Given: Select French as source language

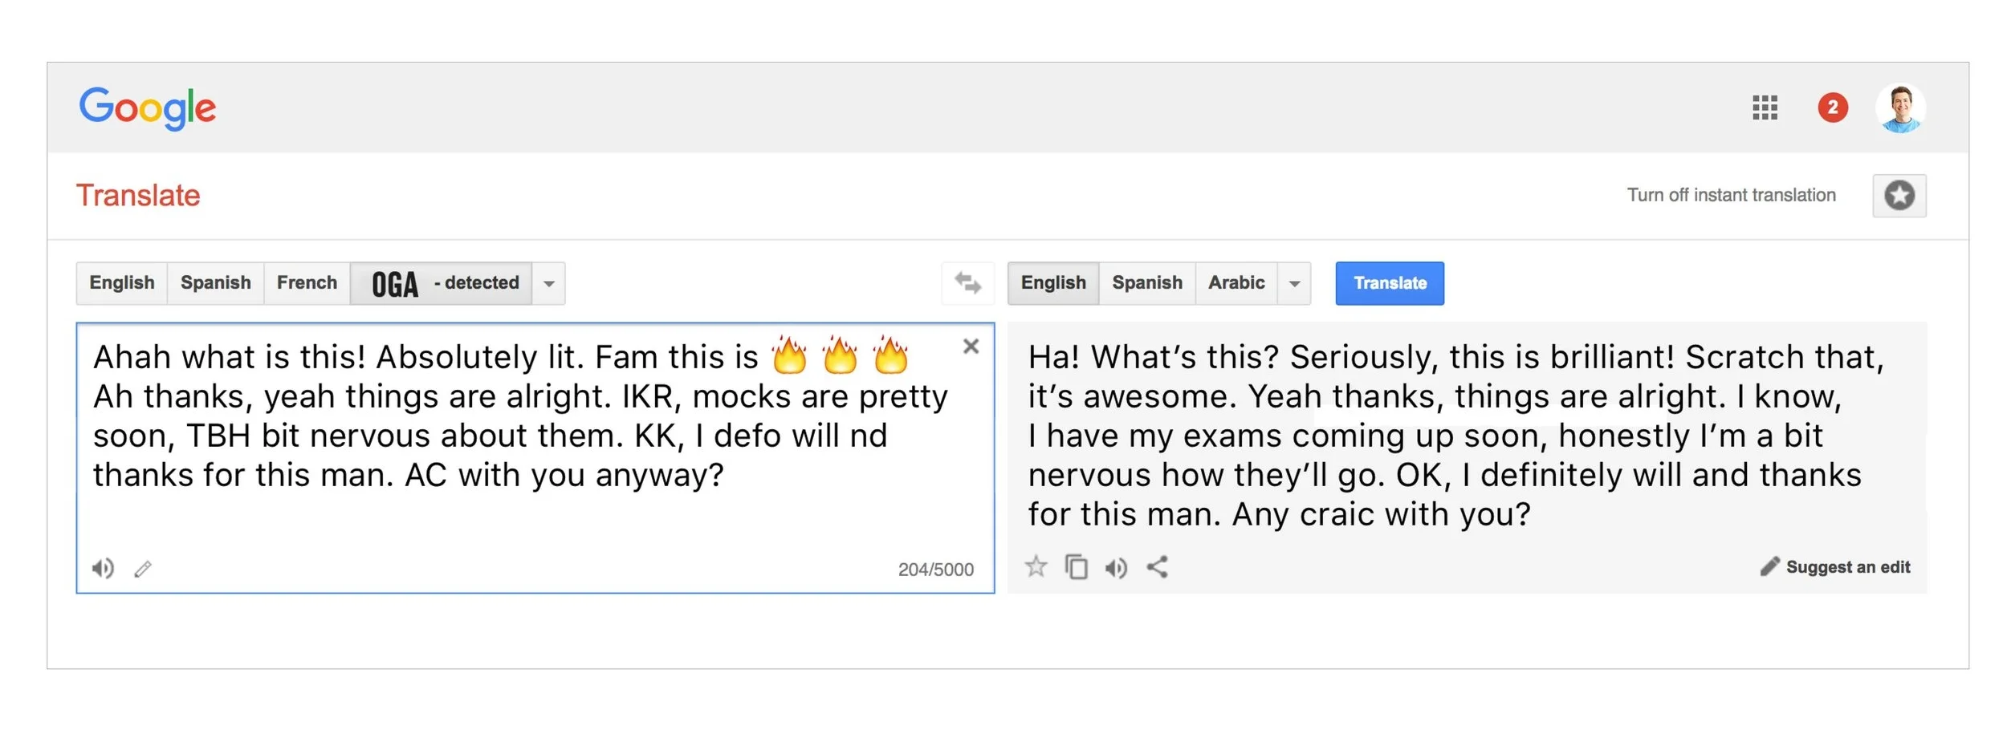Looking at the screenshot, I should click(x=307, y=283).
